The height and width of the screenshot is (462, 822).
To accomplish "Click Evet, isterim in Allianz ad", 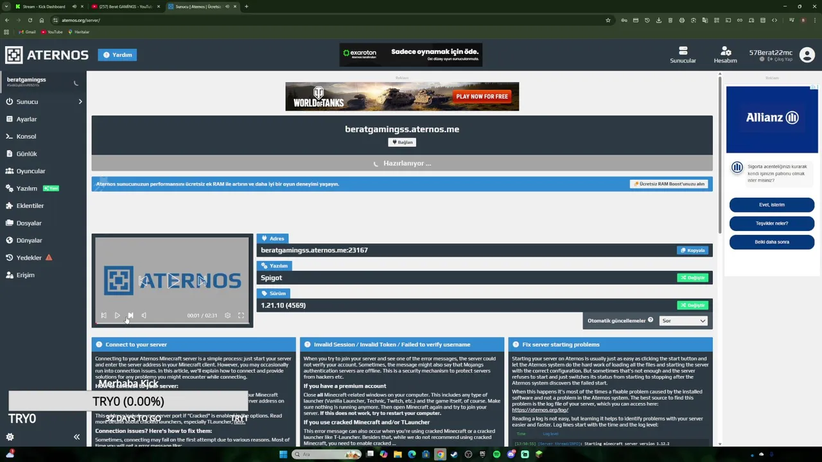I will tap(772, 205).
